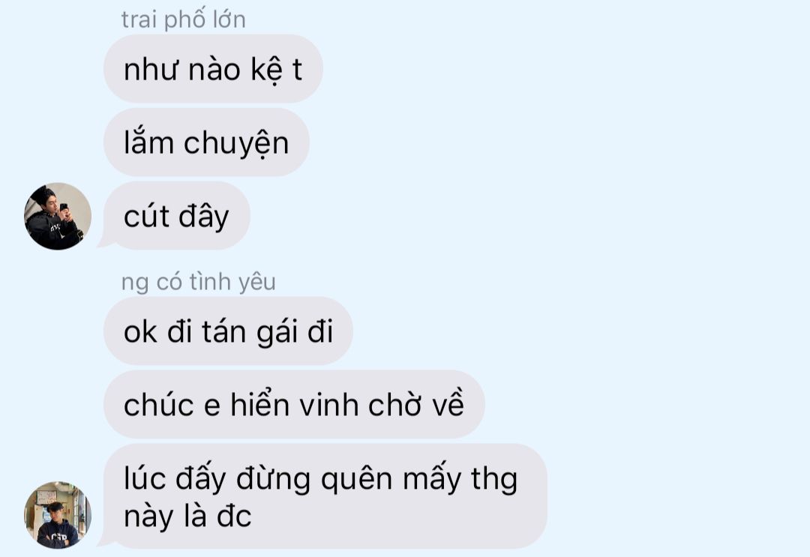Click the word 'chuyện' in second message
Screen dimensions: 810x557
coord(236,143)
